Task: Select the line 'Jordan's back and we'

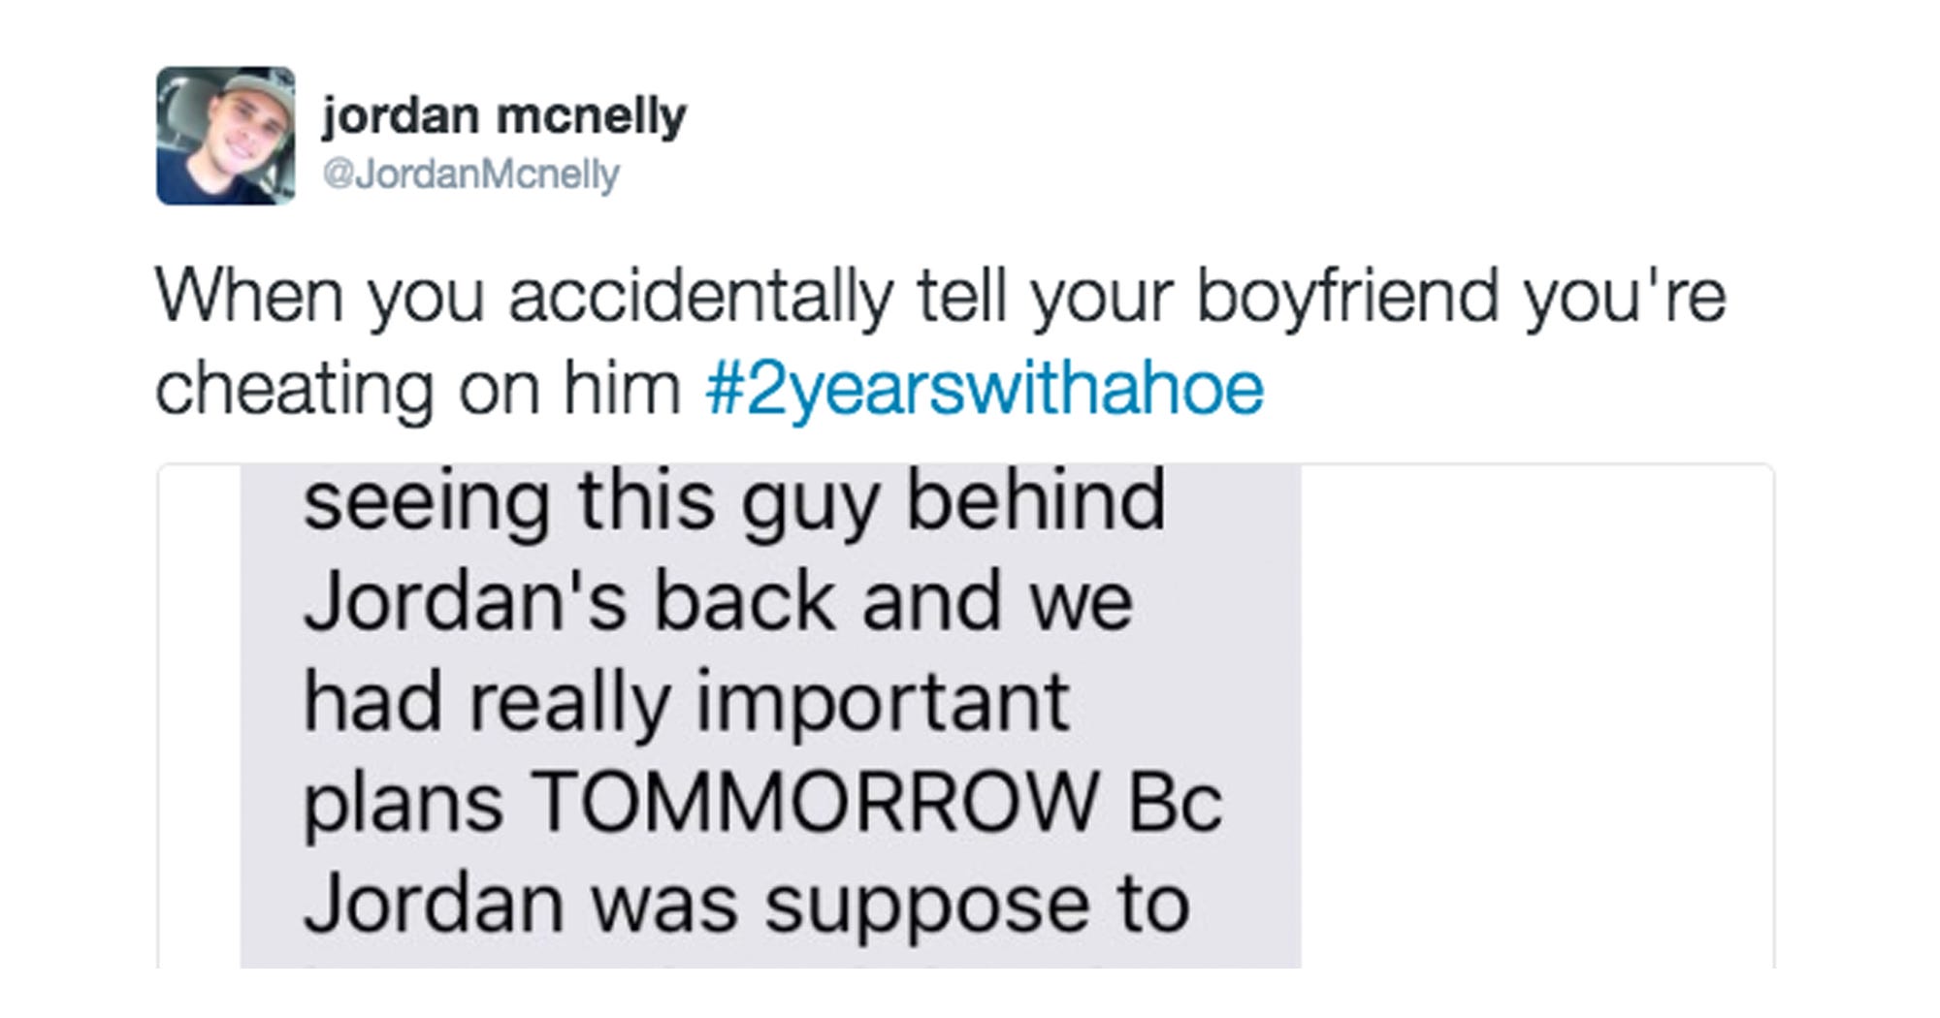Action: (718, 601)
